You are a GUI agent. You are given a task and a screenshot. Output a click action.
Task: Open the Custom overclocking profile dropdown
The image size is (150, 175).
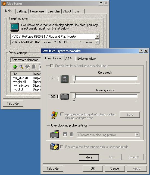coord(137,135)
